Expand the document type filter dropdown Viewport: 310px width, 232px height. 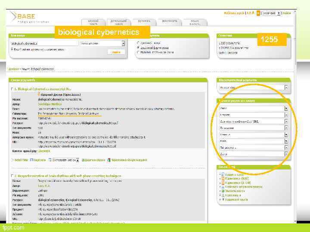click(x=254, y=147)
